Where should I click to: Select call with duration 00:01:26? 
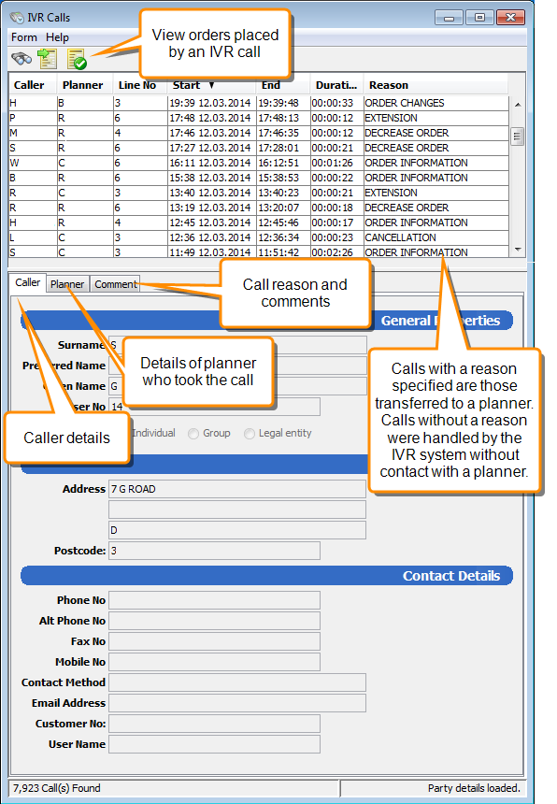pyautogui.click(x=259, y=163)
